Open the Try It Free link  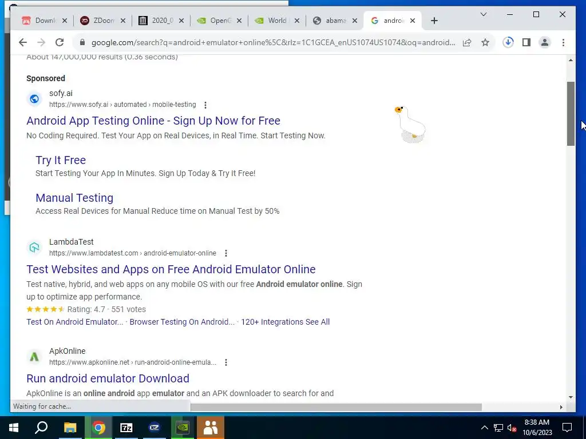(61, 160)
